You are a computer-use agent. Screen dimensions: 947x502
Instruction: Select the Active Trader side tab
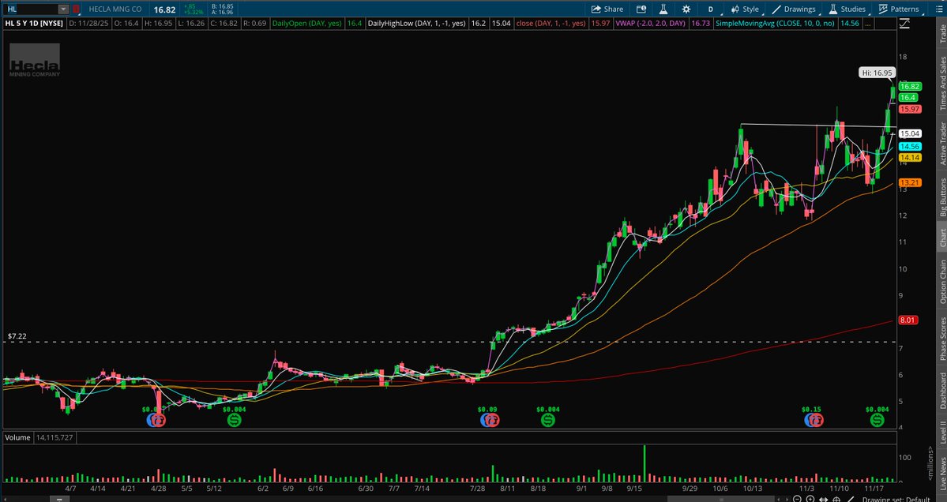[942, 143]
